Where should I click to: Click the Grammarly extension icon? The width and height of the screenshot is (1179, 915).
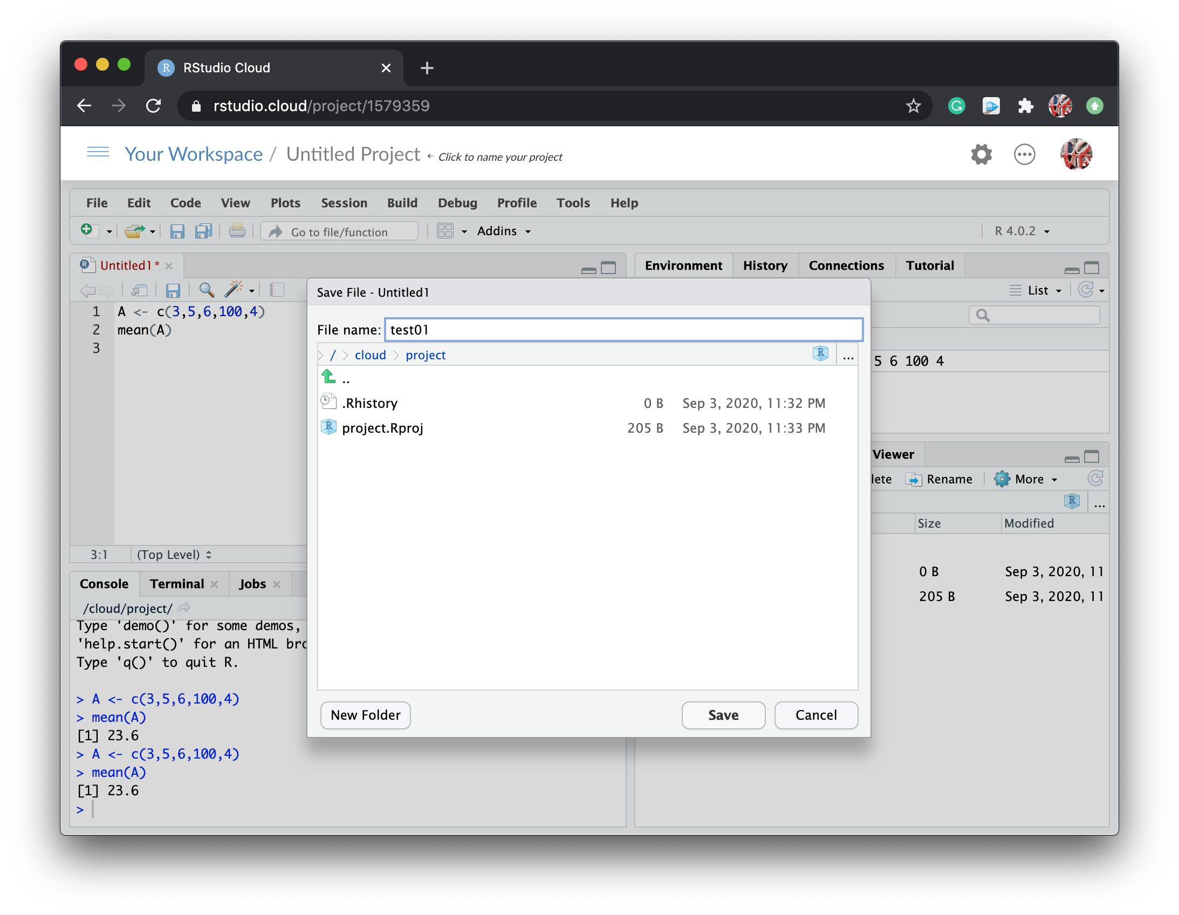[x=957, y=106]
